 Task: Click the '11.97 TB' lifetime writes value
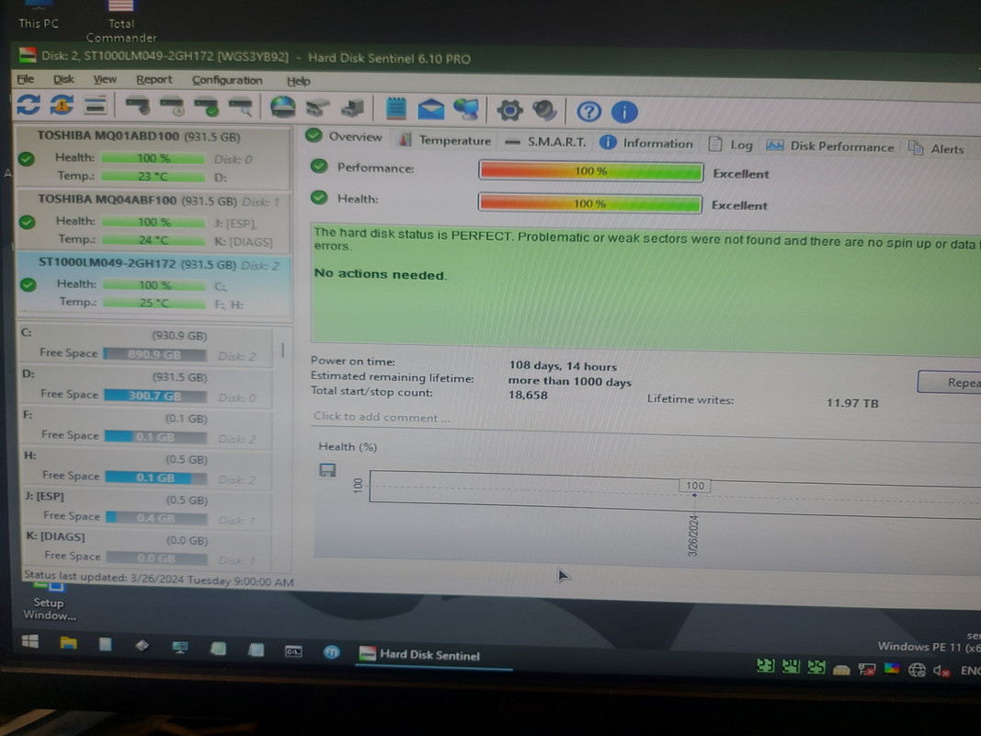852,403
